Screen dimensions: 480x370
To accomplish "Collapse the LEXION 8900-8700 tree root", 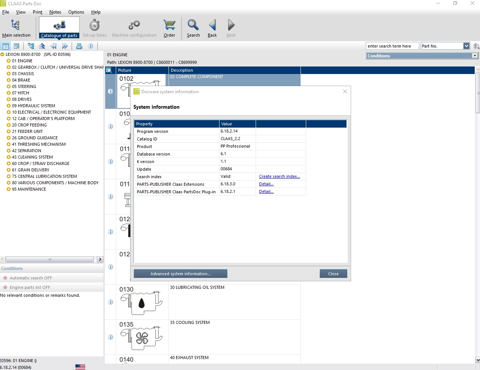I will point(2,54).
